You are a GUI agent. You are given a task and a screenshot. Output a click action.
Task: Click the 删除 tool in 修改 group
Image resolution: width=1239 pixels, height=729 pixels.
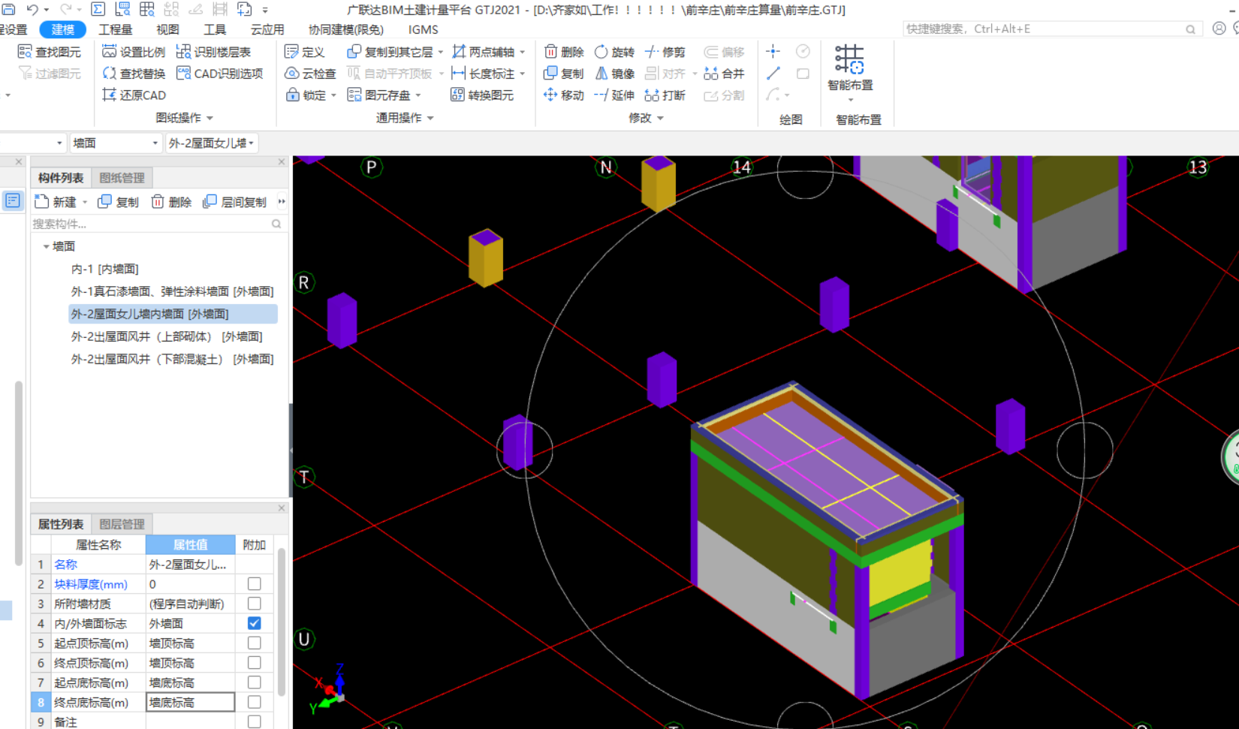pos(563,52)
